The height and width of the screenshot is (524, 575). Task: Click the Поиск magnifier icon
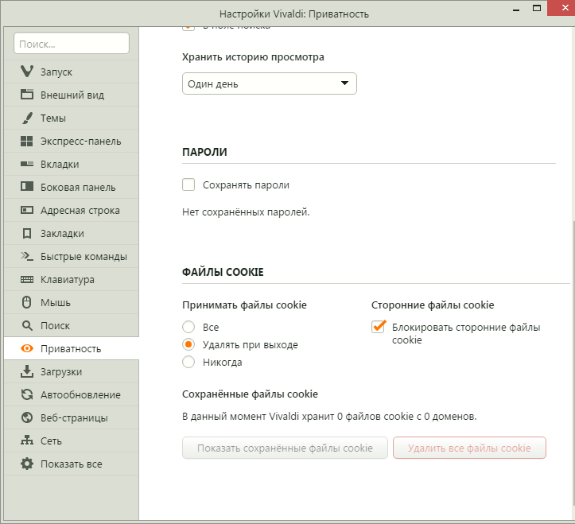tap(27, 326)
